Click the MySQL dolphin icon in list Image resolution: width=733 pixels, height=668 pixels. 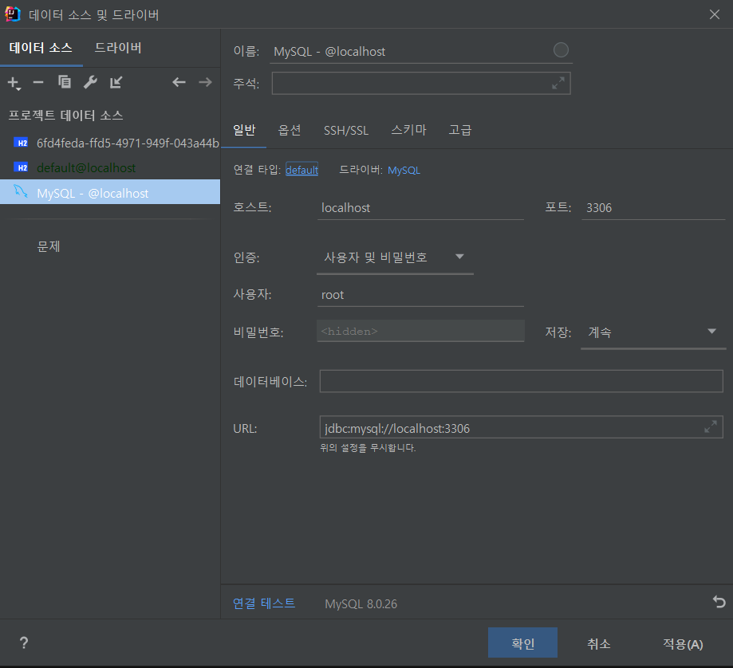tap(21, 191)
